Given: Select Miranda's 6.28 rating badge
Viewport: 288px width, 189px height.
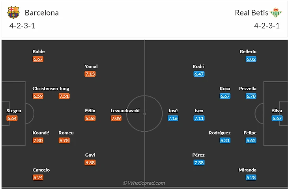Looking at the screenshot, I should (x=251, y=178).
